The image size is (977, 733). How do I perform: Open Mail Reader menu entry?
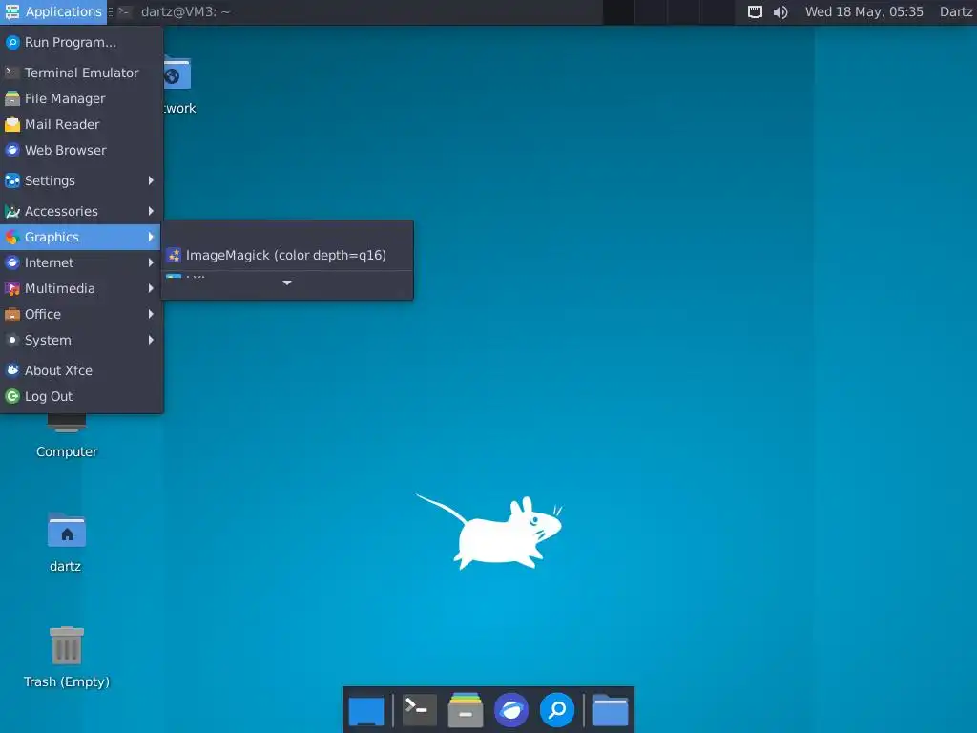[81, 125]
